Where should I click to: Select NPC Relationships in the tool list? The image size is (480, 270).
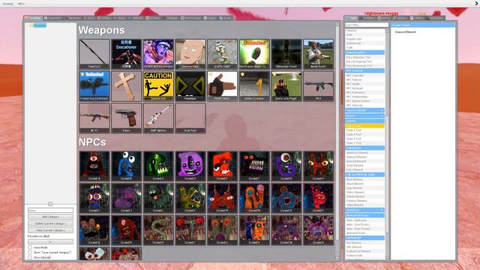click(364, 97)
